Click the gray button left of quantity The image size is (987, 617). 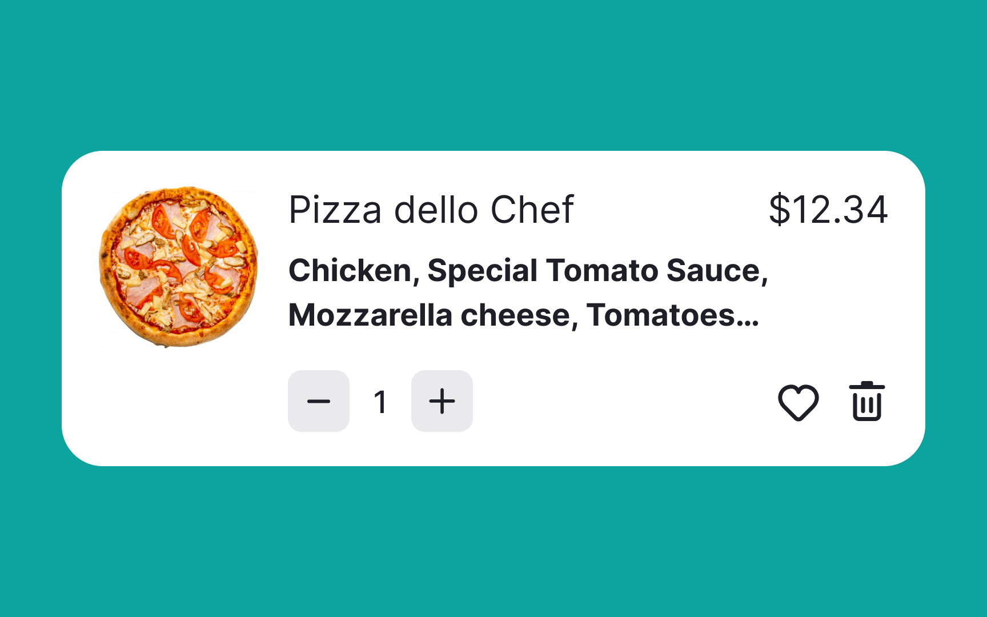(x=319, y=401)
